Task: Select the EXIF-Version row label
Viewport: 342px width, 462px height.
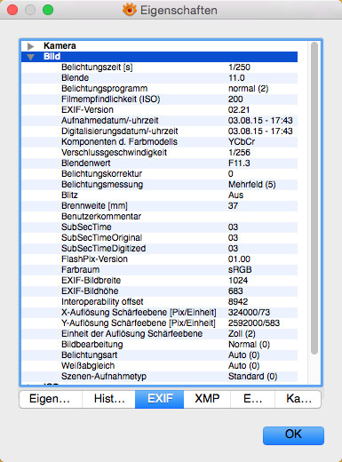Action: (x=87, y=110)
